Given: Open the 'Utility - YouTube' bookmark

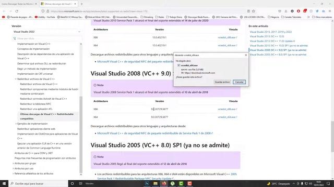Looking at the screenshot, I should point(45,17).
